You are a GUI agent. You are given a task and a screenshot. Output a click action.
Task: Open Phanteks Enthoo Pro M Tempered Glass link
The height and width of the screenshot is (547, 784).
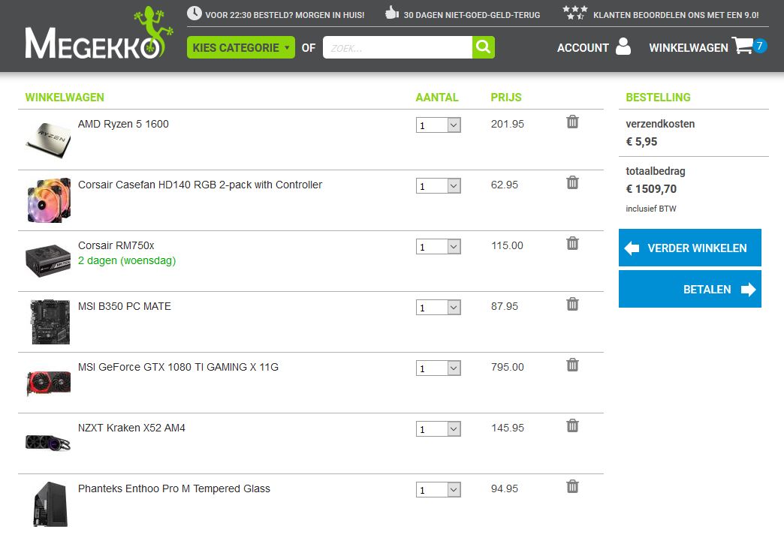pos(174,488)
